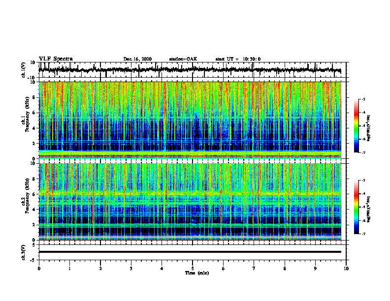Click the "Time (min)" x-axis label
This screenshot has width=390, height=301.
coord(197,273)
